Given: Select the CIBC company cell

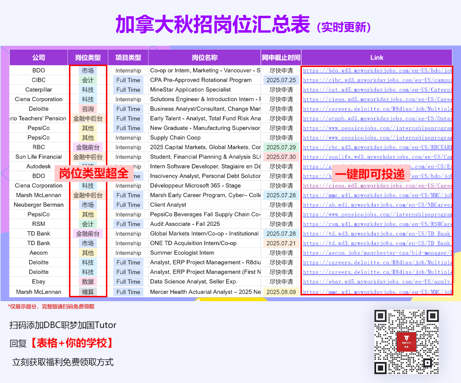Looking at the screenshot, I should 38,80.
